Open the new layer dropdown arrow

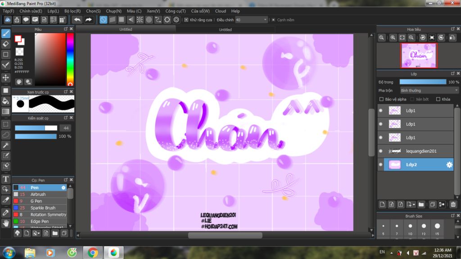point(413,204)
